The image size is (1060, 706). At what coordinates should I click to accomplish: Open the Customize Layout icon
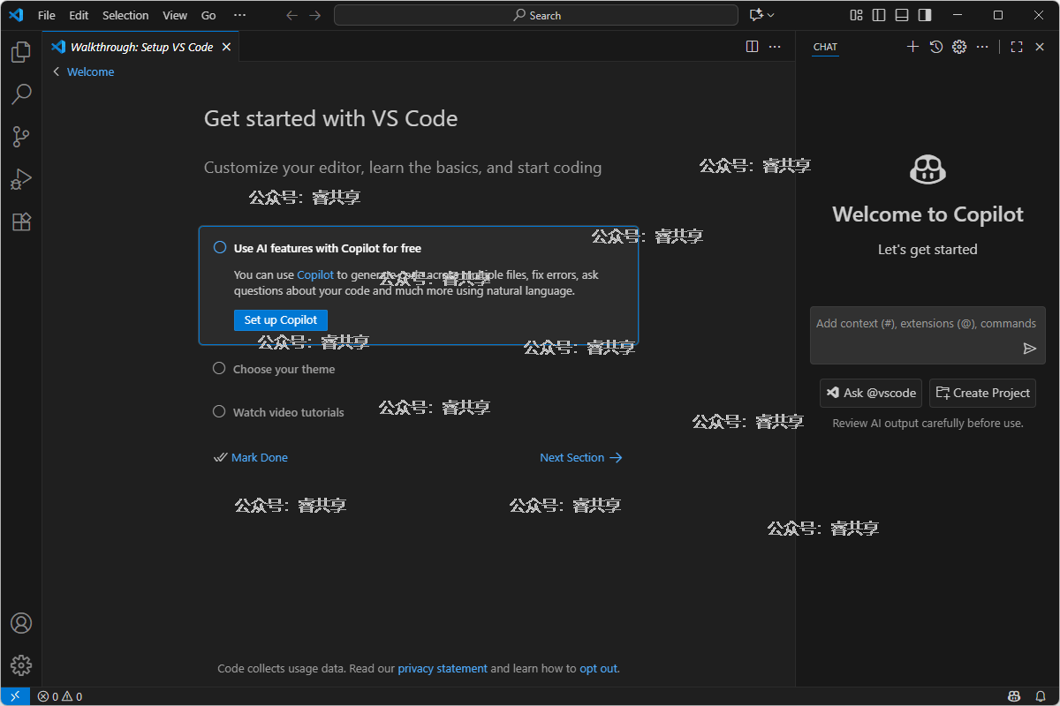856,15
